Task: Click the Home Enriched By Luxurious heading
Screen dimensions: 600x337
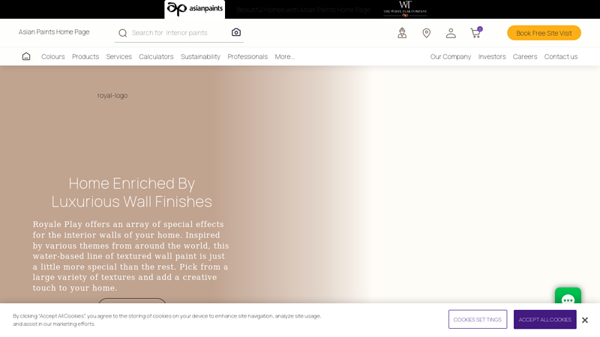Action: [132, 192]
